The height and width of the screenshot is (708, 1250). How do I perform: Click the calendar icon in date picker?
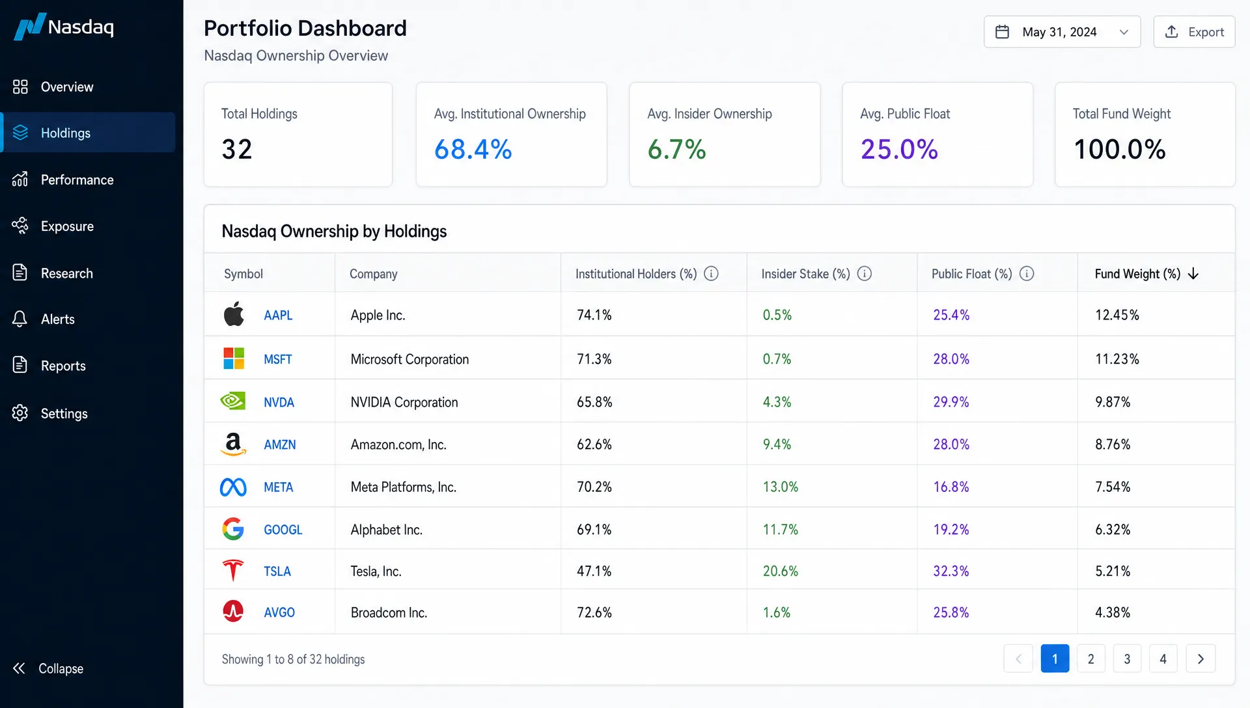(1003, 32)
